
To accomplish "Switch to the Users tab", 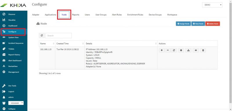I will point(87,15).
